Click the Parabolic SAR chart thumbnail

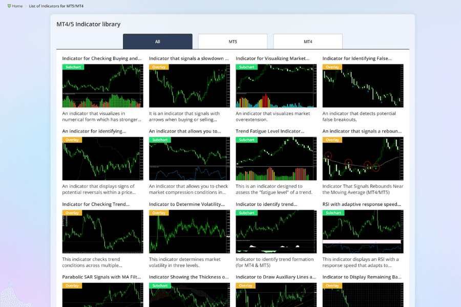pos(102,295)
